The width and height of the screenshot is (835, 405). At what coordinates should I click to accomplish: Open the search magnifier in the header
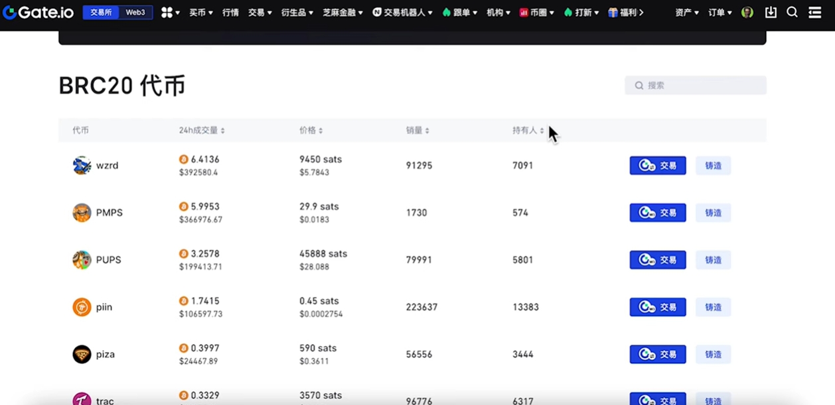(x=792, y=13)
